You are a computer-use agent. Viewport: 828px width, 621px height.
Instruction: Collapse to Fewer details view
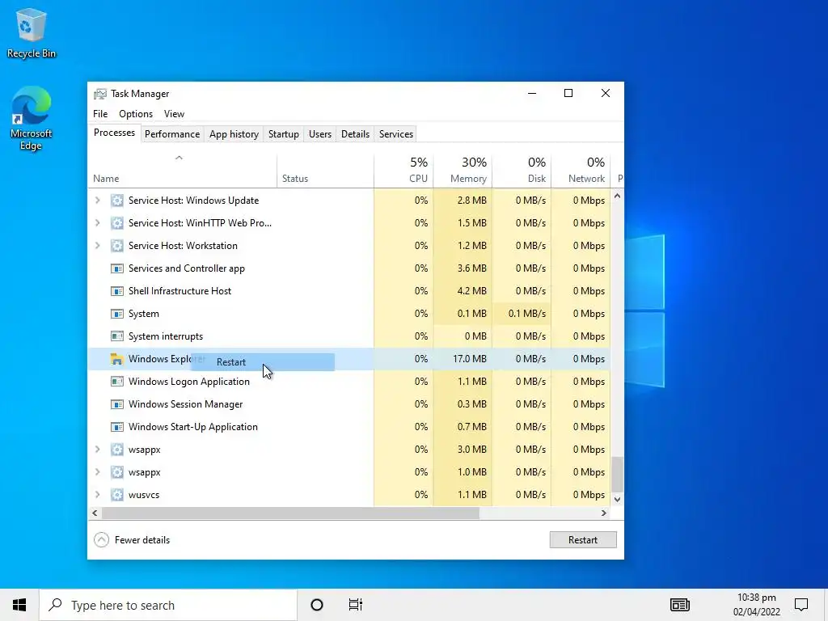(x=132, y=539)
